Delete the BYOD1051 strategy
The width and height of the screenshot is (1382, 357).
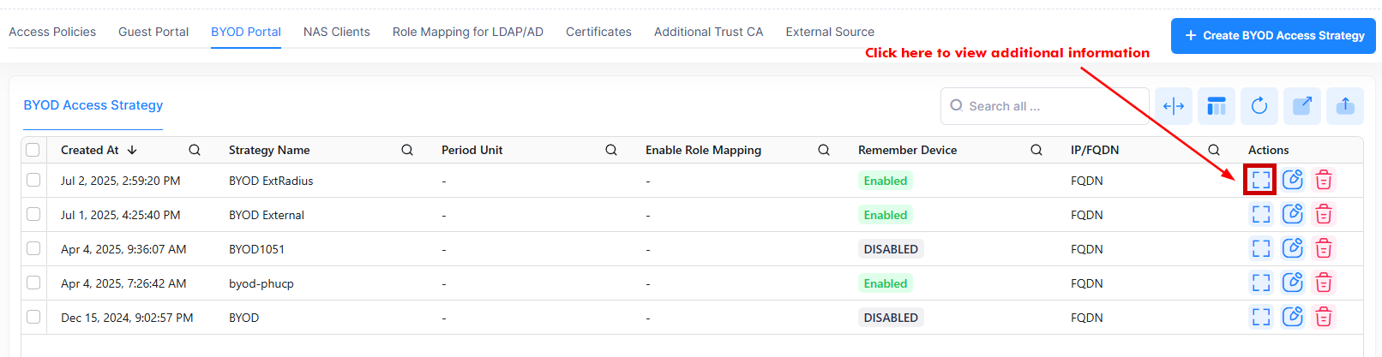[1324, 248]
